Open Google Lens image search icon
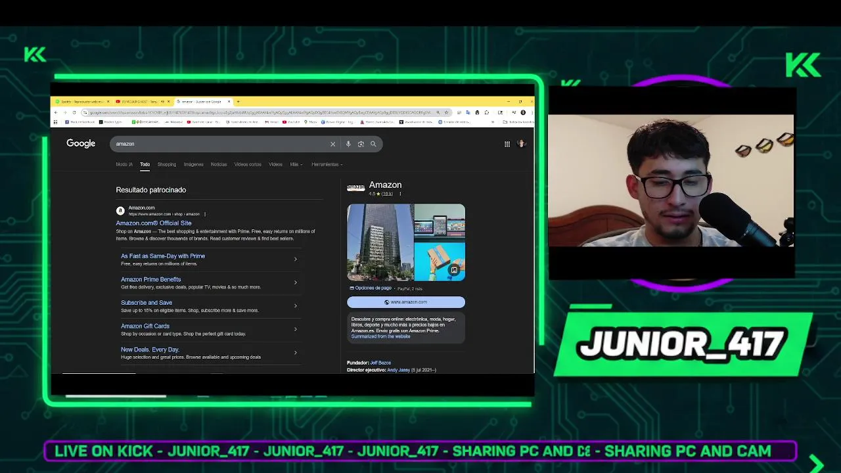 point(361,144)
